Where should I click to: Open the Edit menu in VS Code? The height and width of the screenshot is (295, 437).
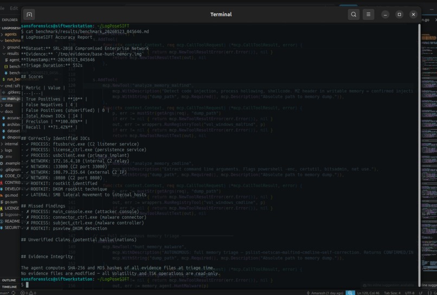pyautogui.click(x=14, y=8)
